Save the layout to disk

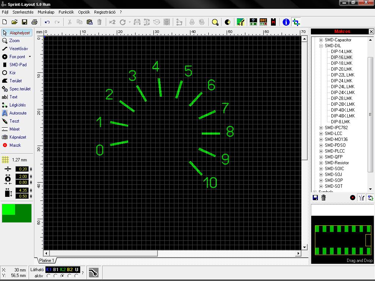point(25,22)
